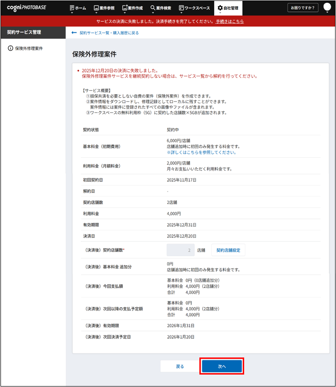Viewport: 336px width, 387px height.
Task: Open the 案件参照 menu
Action: 104,8
